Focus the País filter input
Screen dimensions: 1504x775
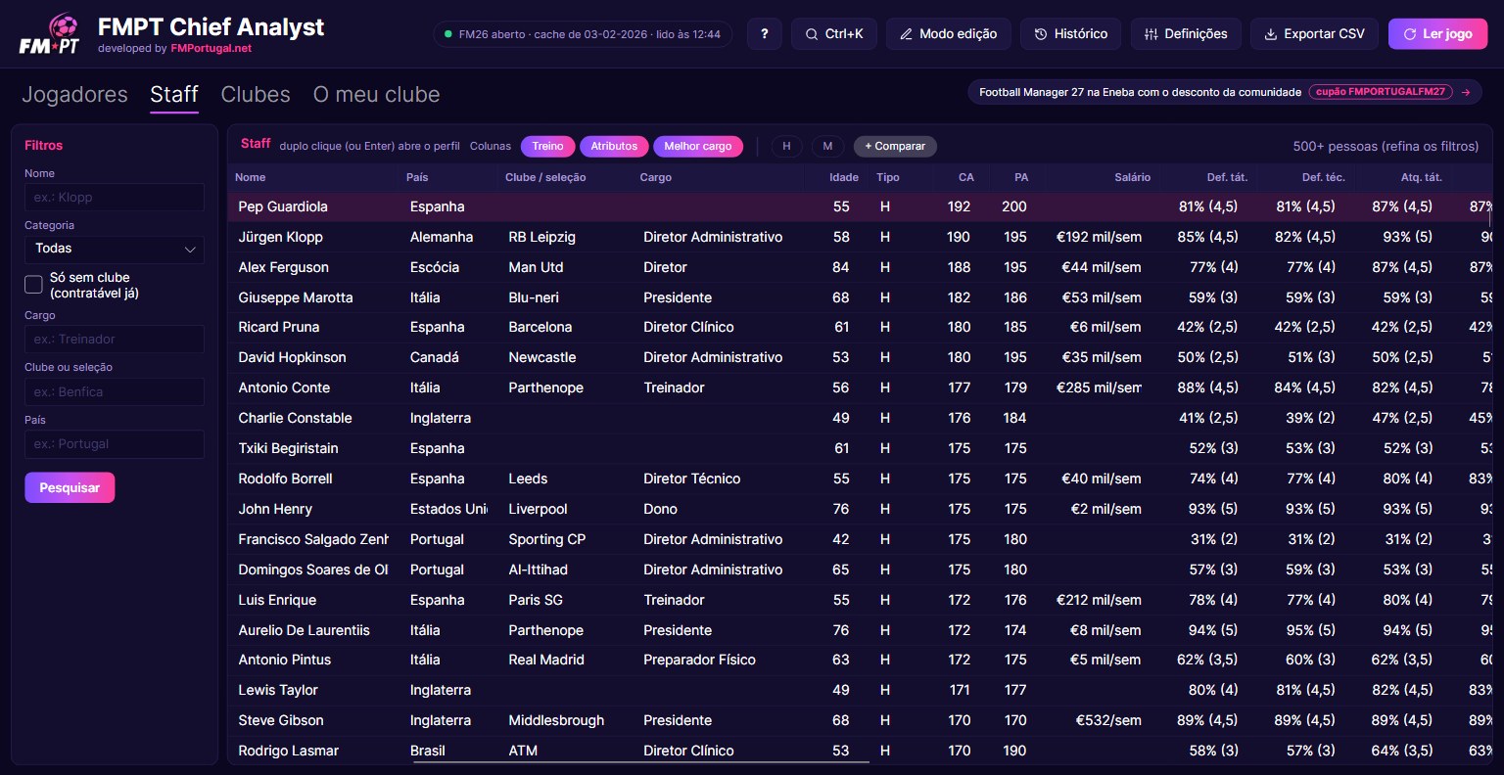(115, 443)
